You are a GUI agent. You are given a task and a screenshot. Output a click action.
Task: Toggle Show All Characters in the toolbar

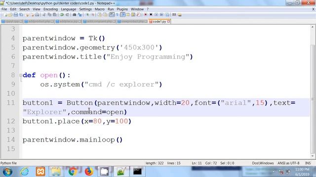tap(117, 15)
